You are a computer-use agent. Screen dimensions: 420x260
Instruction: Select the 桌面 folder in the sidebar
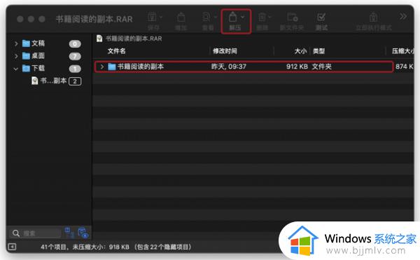click(x=38, y=56)
